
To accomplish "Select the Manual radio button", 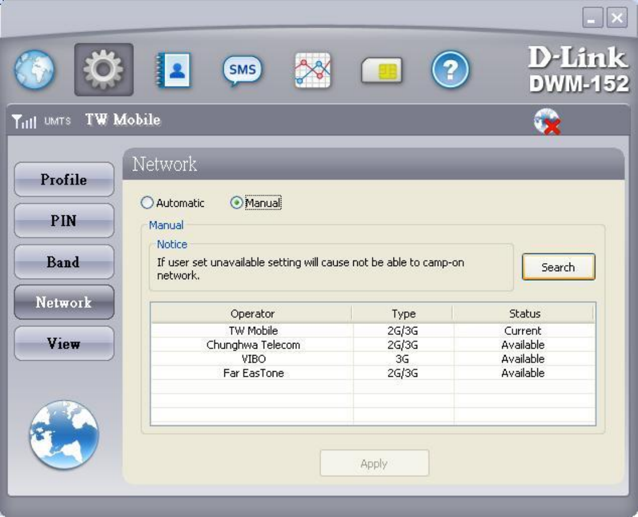I will click(236, 202).
